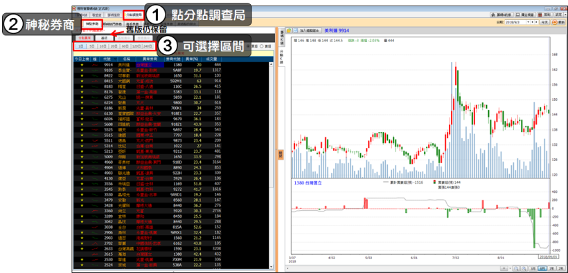Click the first magnifier zoom icon
Image resolution: width=568 pixels, height=273 pixels.
(516, 269)
